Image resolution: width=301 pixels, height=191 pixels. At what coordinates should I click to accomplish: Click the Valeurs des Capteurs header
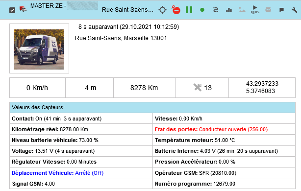pos(152,107)
